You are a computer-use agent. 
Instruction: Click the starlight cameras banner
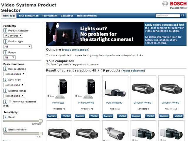[x=95, y=34]
